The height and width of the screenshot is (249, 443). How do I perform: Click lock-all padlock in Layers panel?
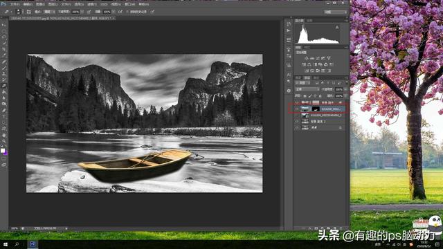click(320, 96)
